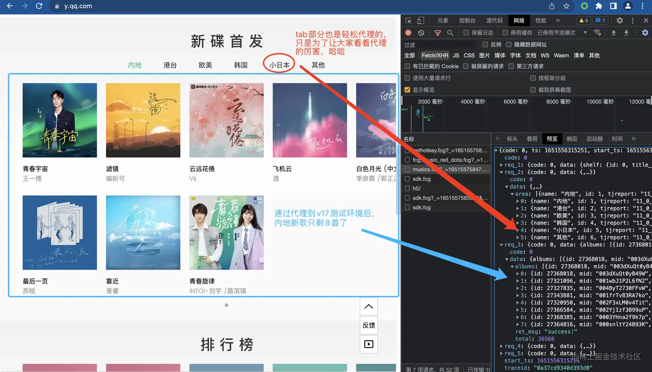Collapse the req_2 node
Viewport: 652px width, 372px height.
click(501, 172)
